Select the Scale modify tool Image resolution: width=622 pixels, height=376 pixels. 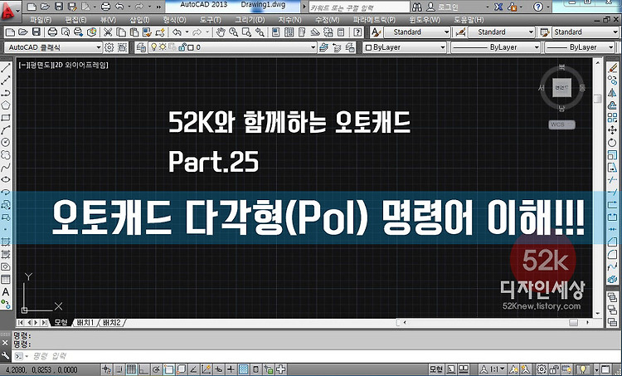pos(613,154)
